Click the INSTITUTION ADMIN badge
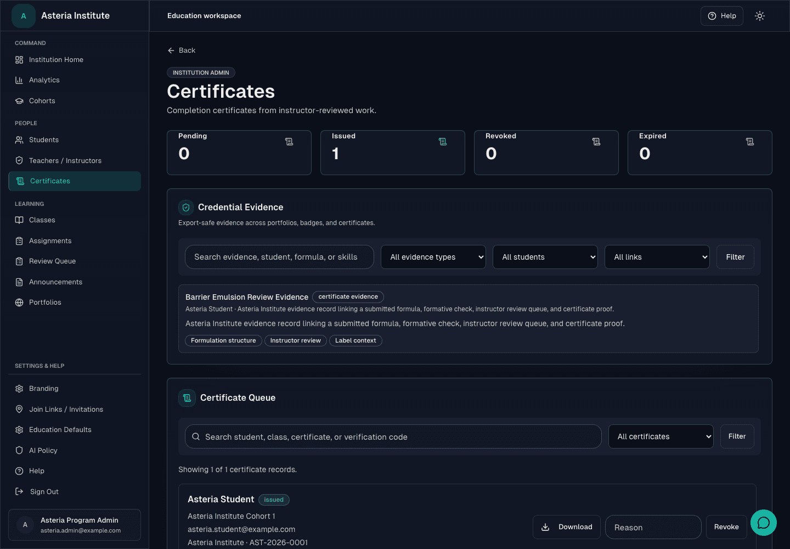 (201, 72)
